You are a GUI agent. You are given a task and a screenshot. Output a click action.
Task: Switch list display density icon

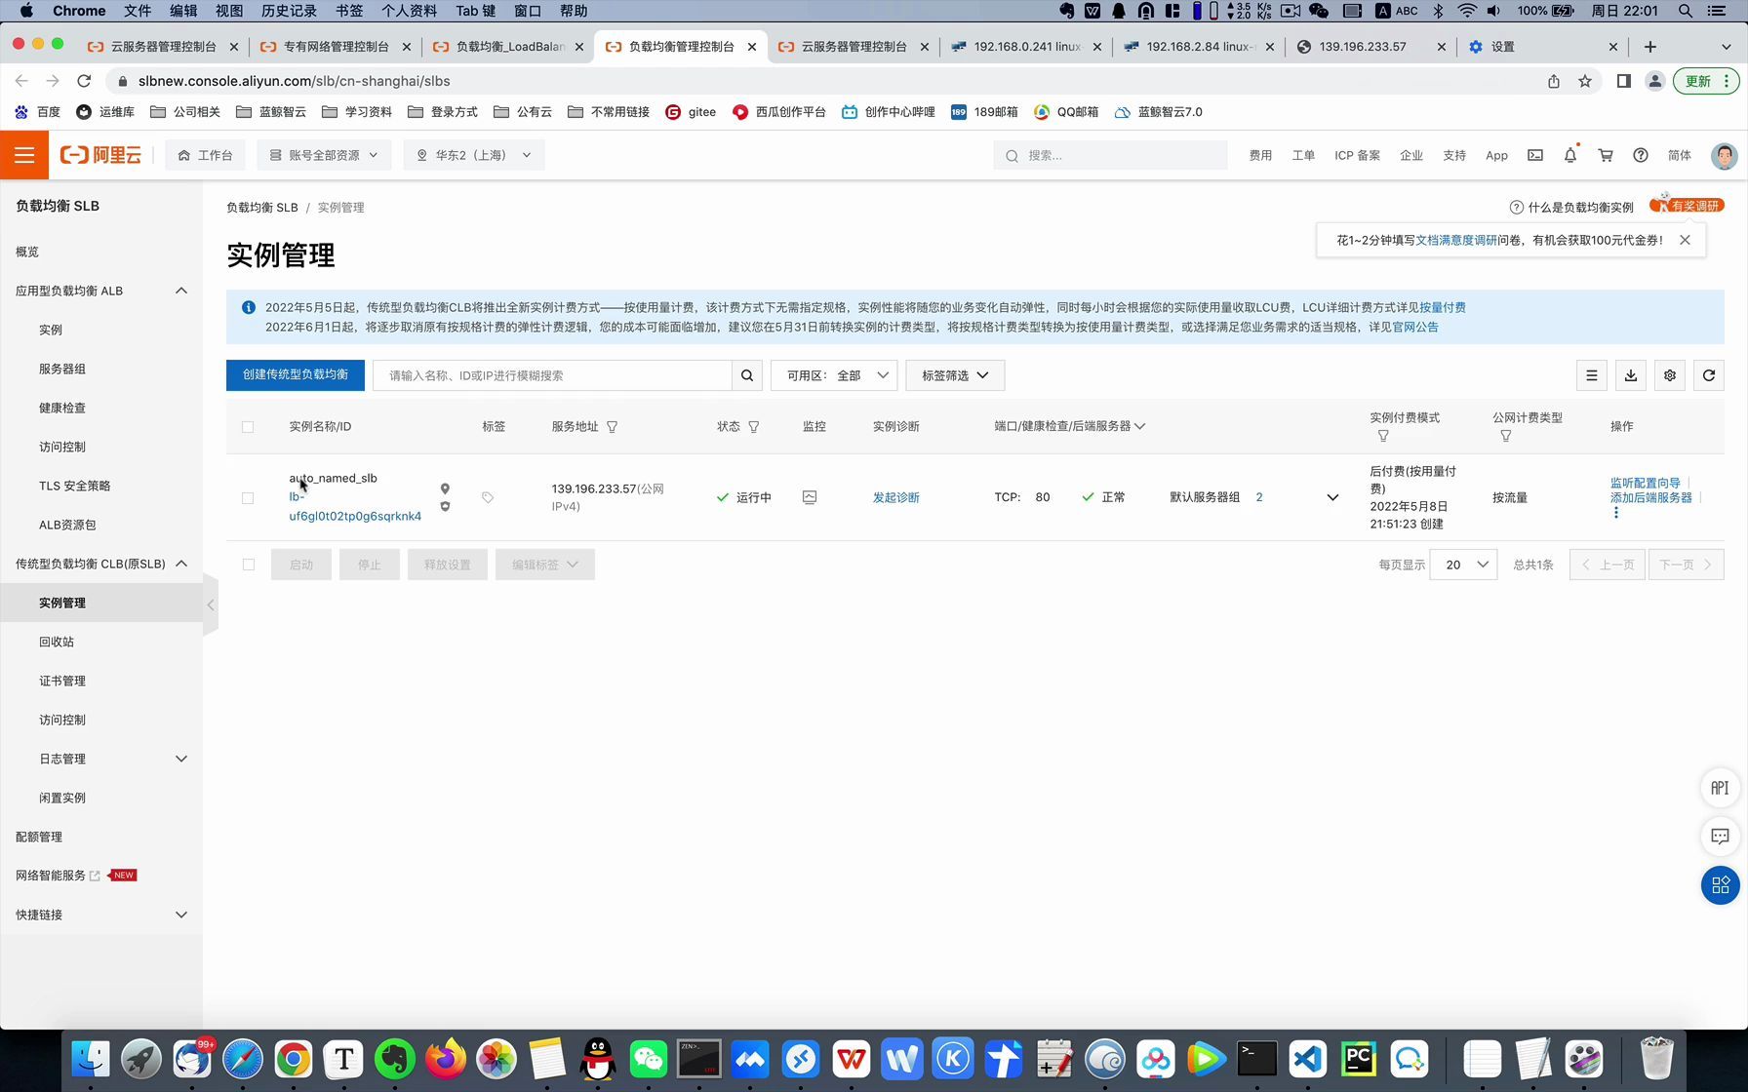1592,375
